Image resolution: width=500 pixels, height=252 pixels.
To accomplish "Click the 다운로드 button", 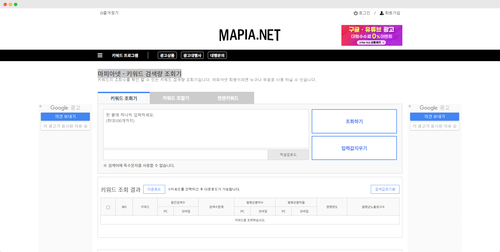I will click(x=154, y=189).
